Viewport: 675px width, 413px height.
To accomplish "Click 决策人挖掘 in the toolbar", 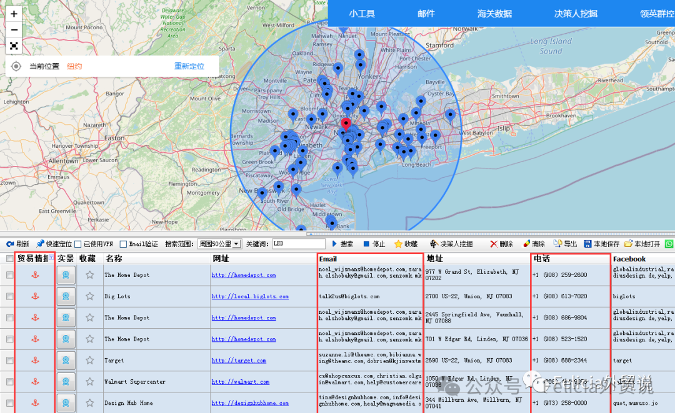I will (451, 244).
